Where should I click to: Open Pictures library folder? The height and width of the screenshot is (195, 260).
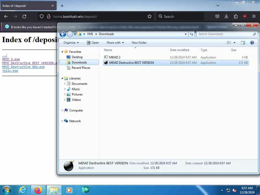click(77, 94)
